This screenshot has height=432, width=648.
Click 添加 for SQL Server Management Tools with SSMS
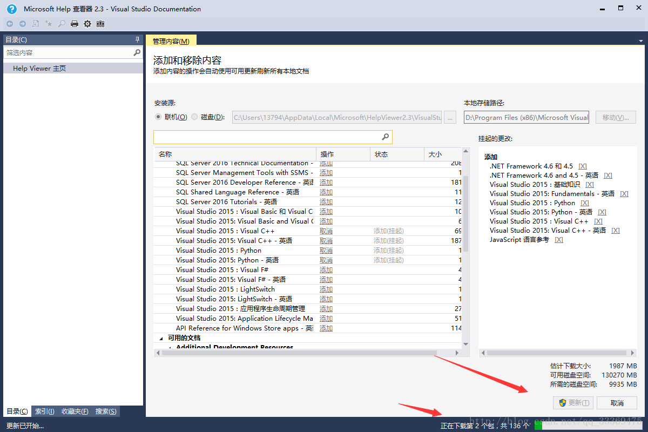tap(326, 173)
